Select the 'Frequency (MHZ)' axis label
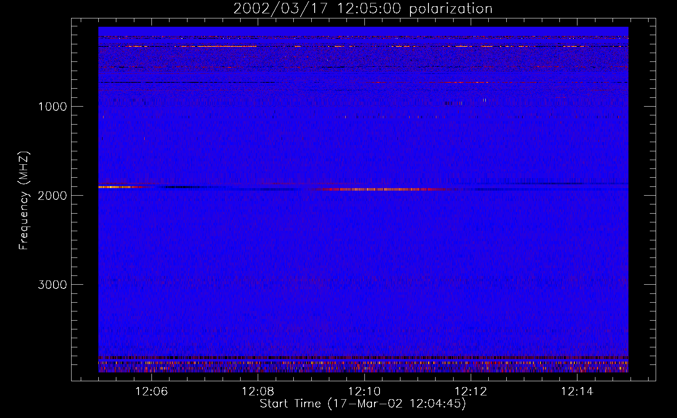This screenshot has width=677, height=418. coord(24,200)
